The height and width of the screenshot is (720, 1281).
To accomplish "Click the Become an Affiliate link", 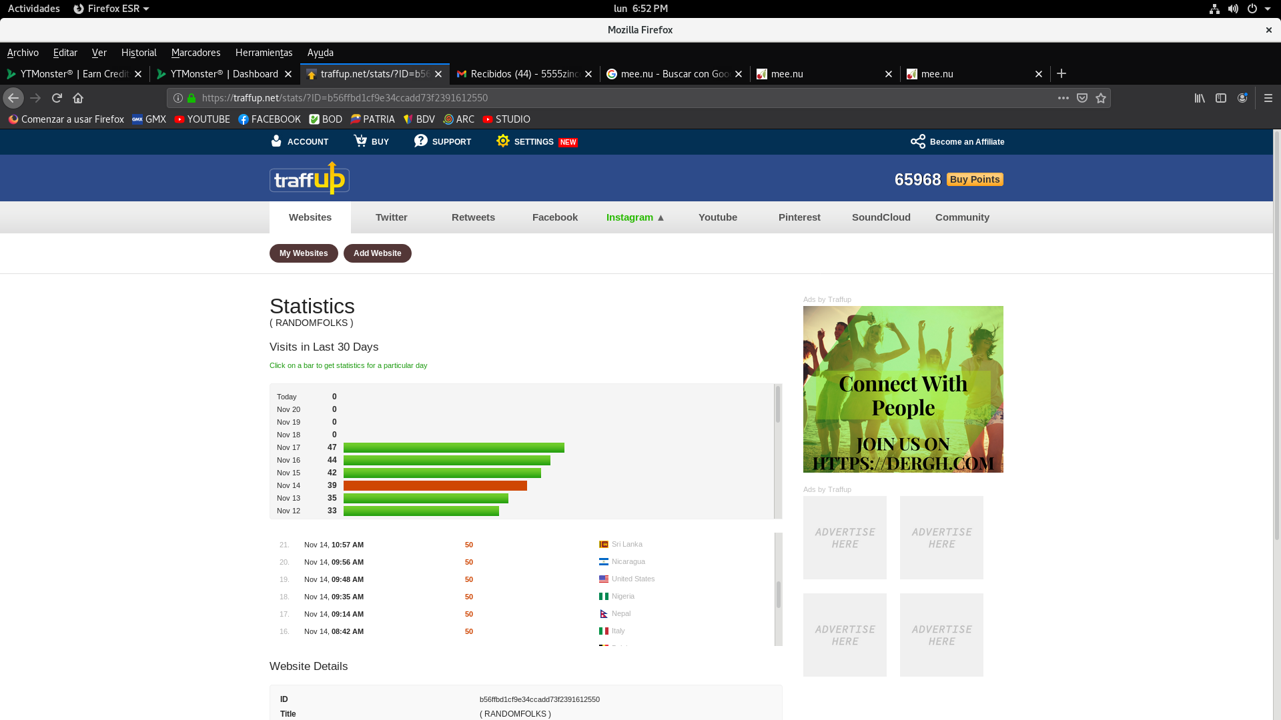I will click(x=966, y=142).
